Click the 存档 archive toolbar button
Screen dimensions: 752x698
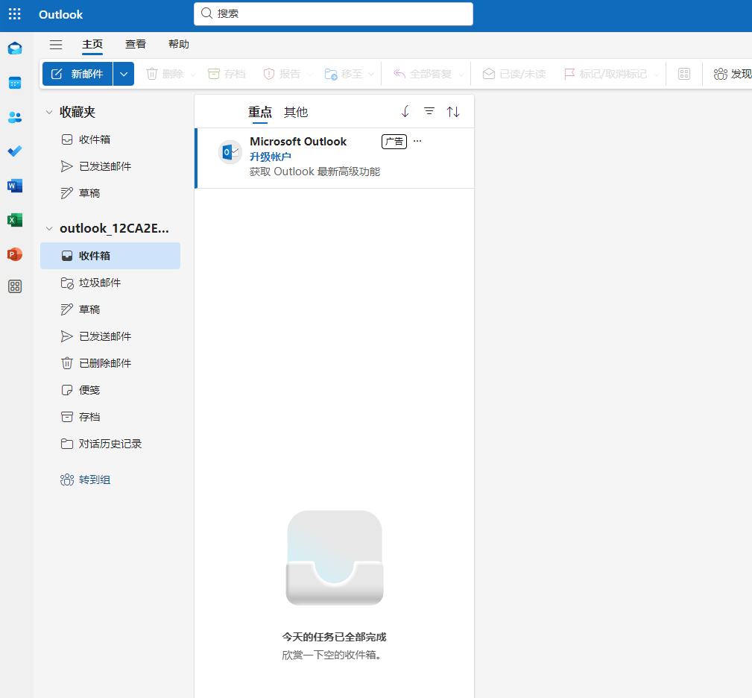[x=227, y=74]
